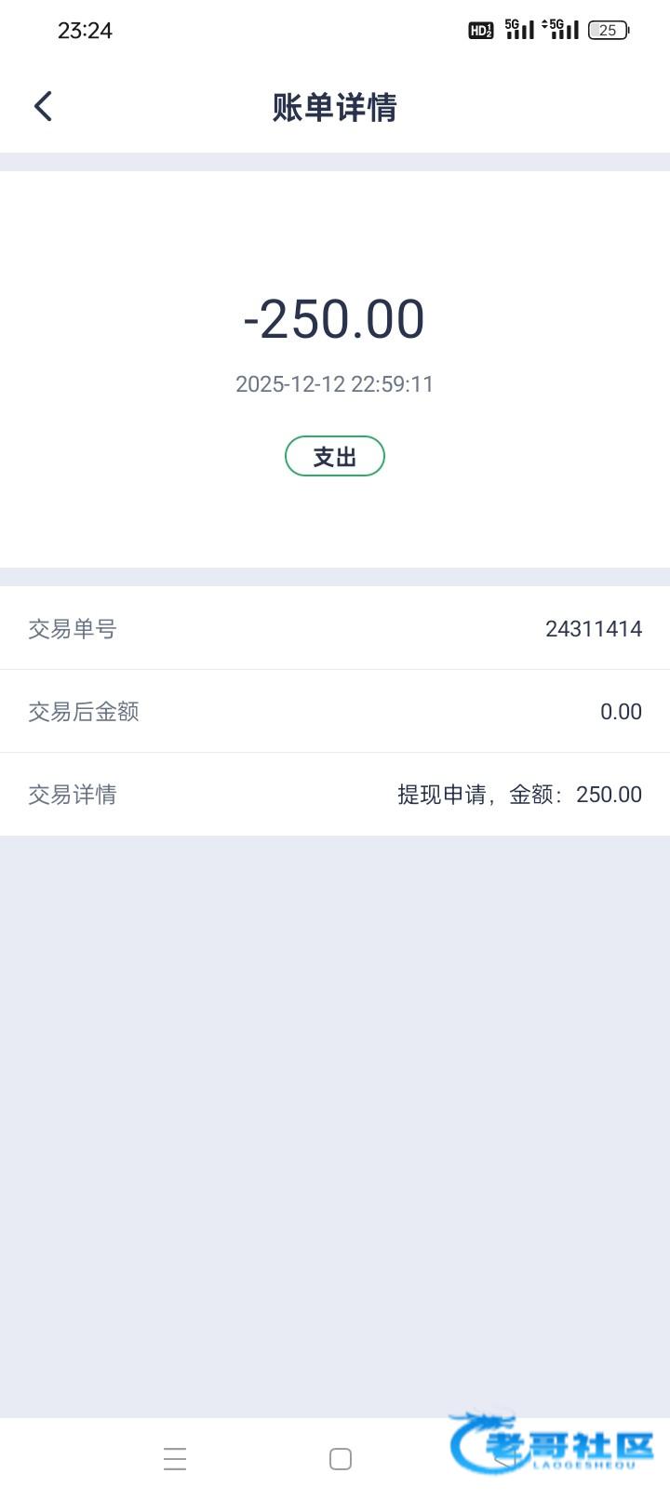
Task: Tap the transaction number 24311414
Action: click(594, 629)
